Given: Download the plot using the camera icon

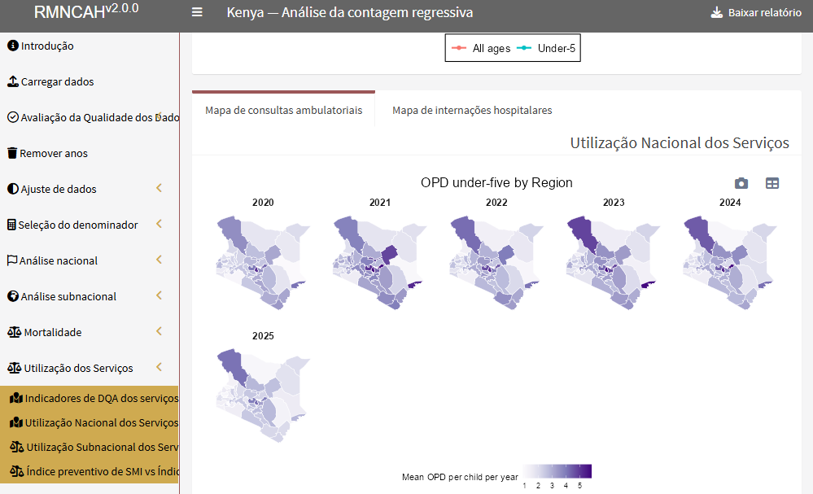Looking at the screenshot, I should point(741,183).
